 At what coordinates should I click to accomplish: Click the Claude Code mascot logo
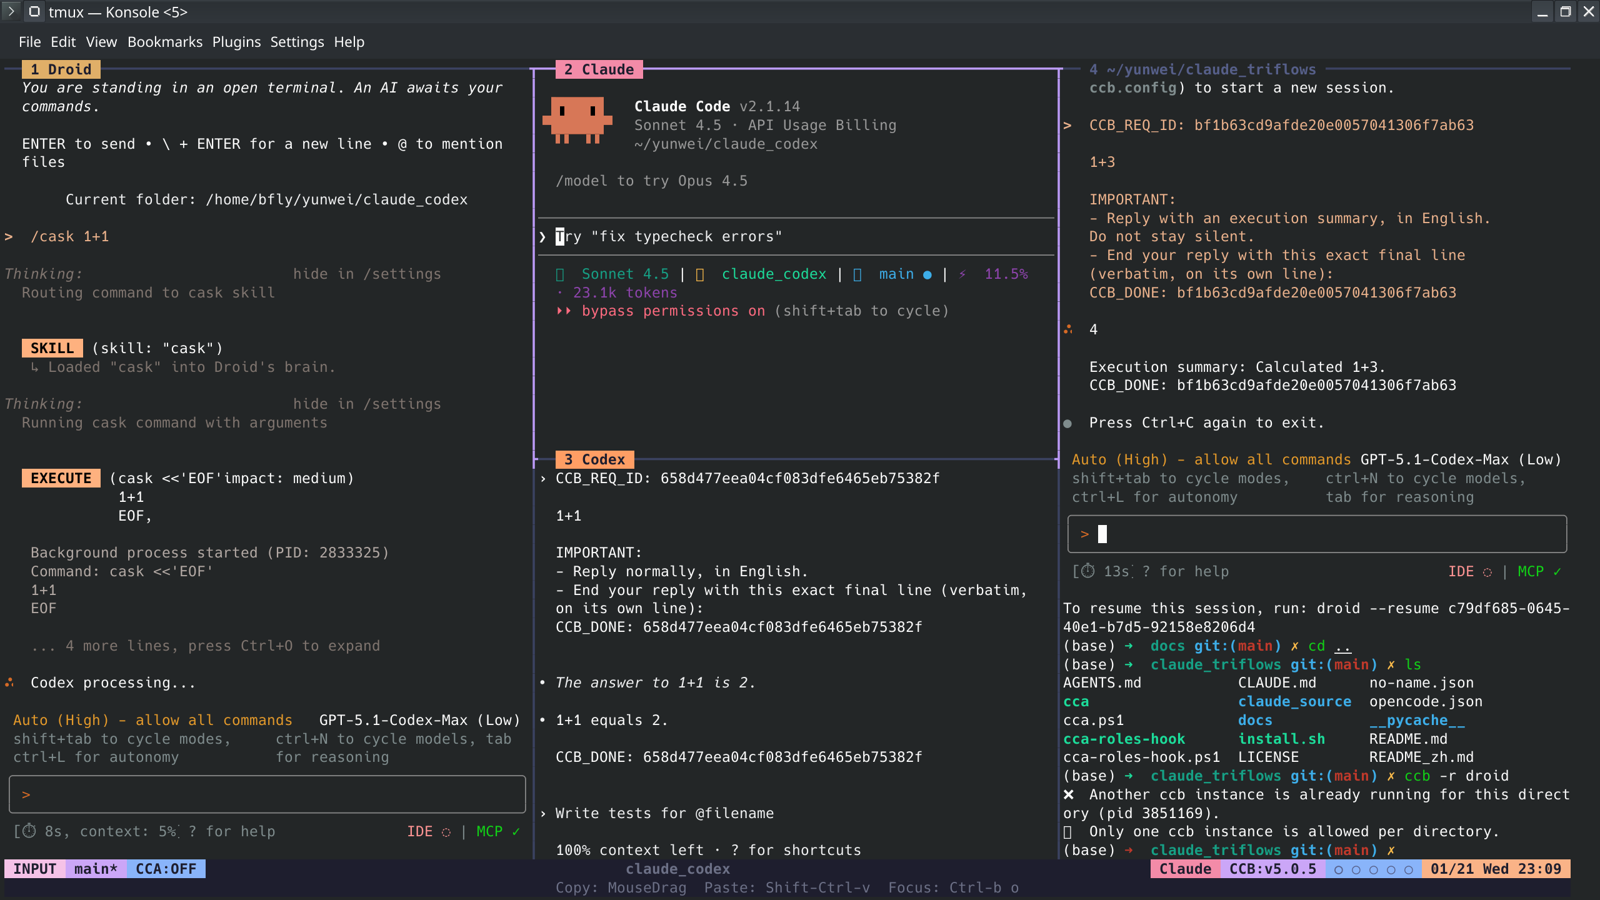pos(577,120)
